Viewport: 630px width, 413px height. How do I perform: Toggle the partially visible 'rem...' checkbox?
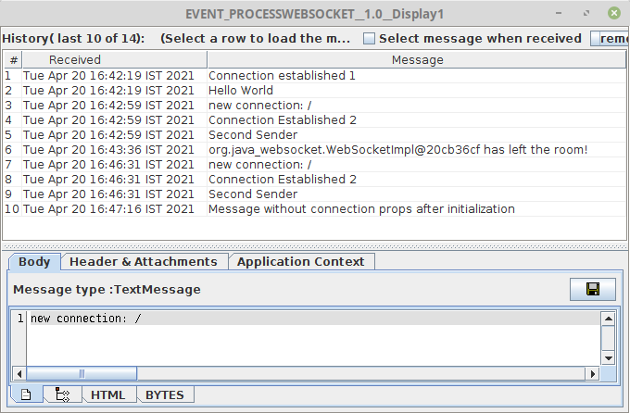(596, 39)
